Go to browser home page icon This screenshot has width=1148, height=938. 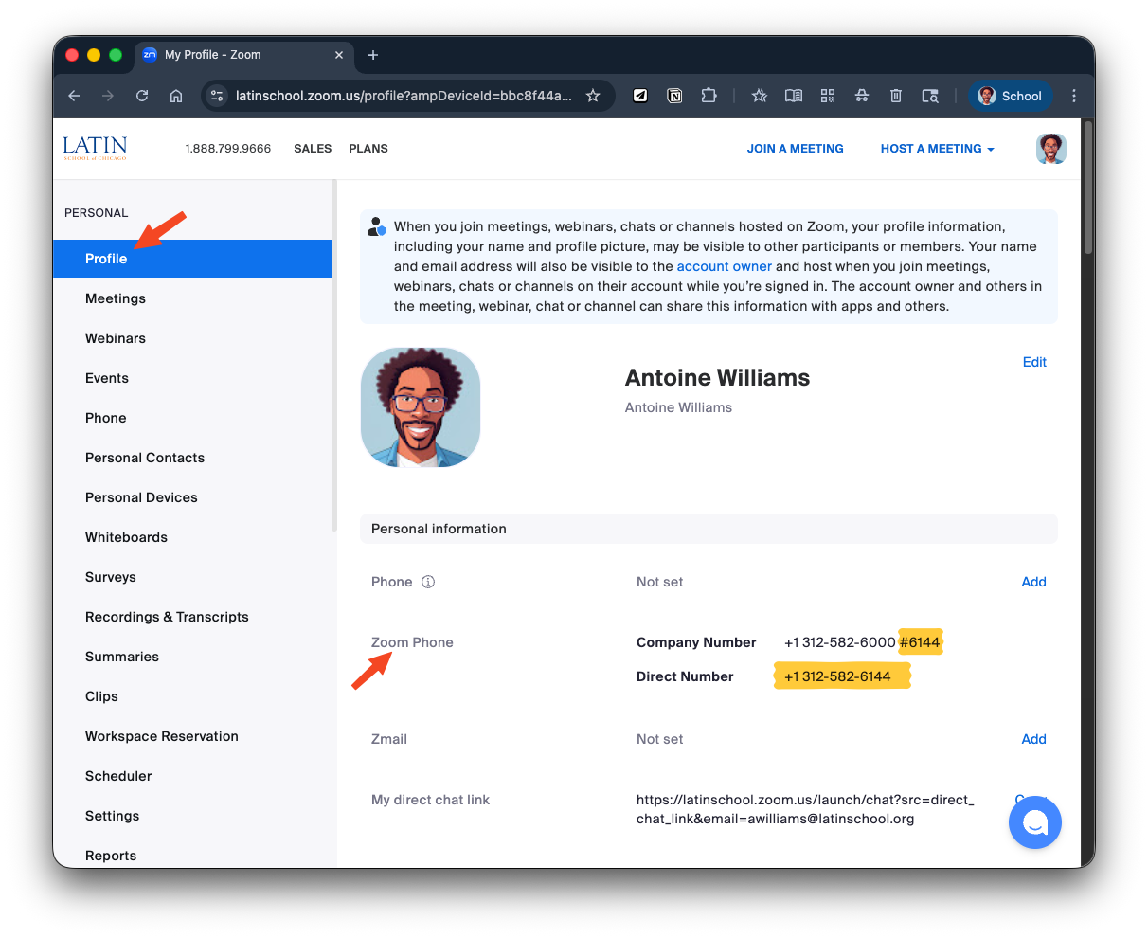(176, 96)
